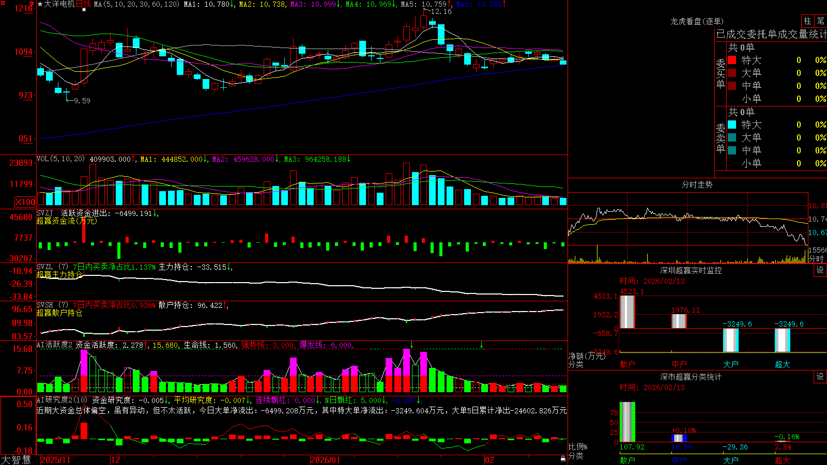Click the SVZJ indicator label
This screenshot has width=827, height=465.
coord(44,213)
